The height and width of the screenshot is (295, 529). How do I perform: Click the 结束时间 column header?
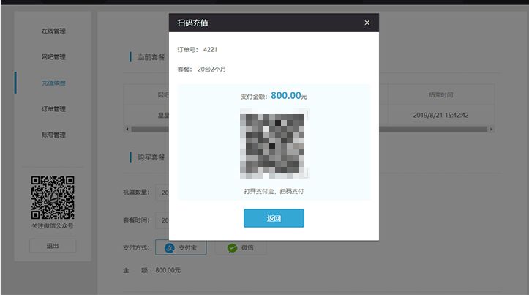440,95
